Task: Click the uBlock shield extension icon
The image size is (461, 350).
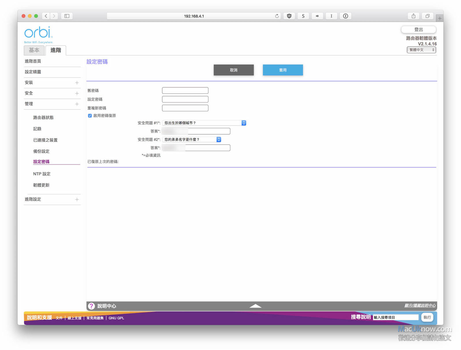Action: pyautogui.click(x=289, y=16)
